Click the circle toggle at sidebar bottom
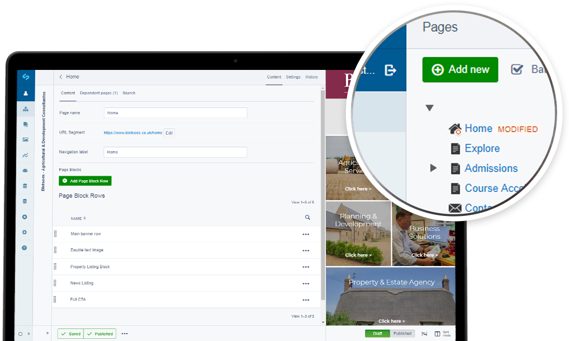The height and width of the screenshot is (341, 569). (20, 334)
